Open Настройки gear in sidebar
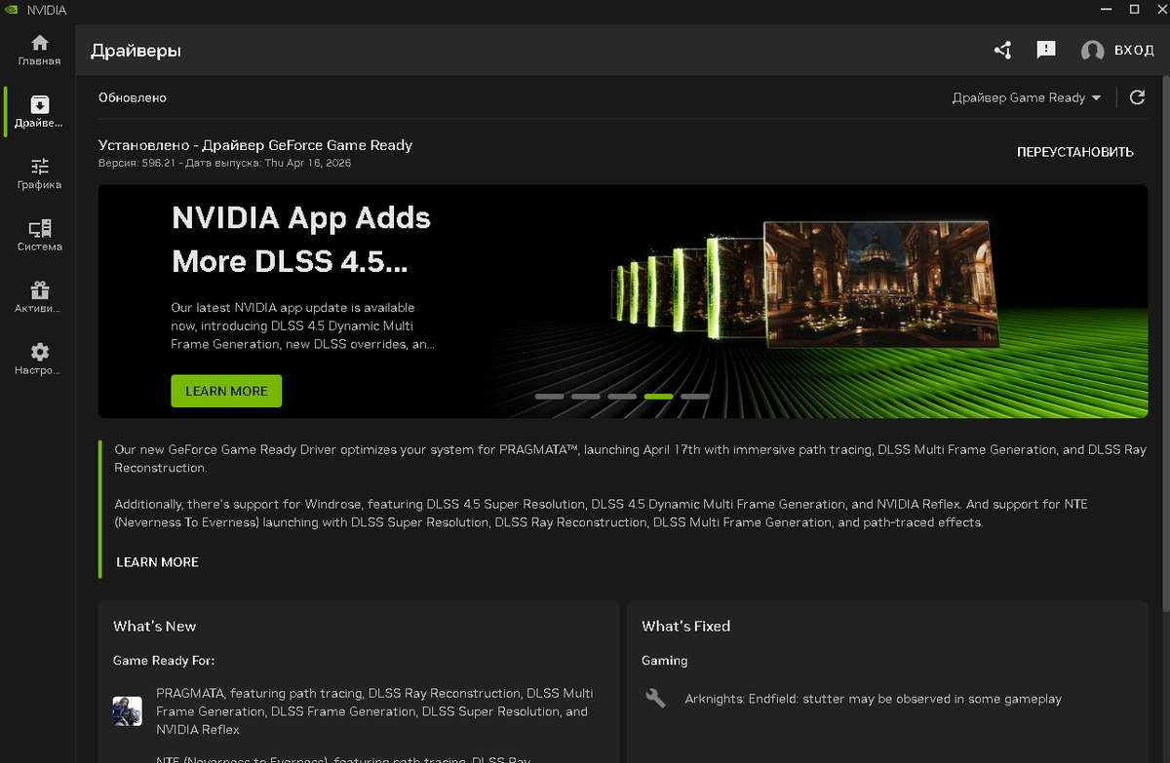This screenshot has height=763, width=1170. 39,360
